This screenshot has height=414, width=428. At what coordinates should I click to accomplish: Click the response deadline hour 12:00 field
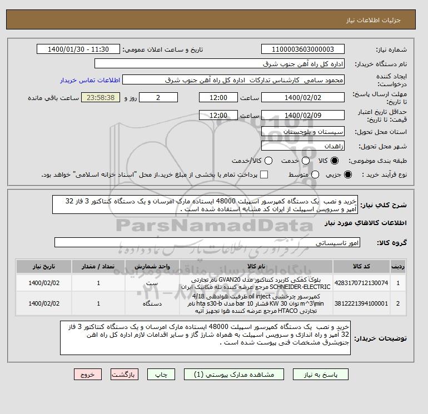click(x=218, y=97)
